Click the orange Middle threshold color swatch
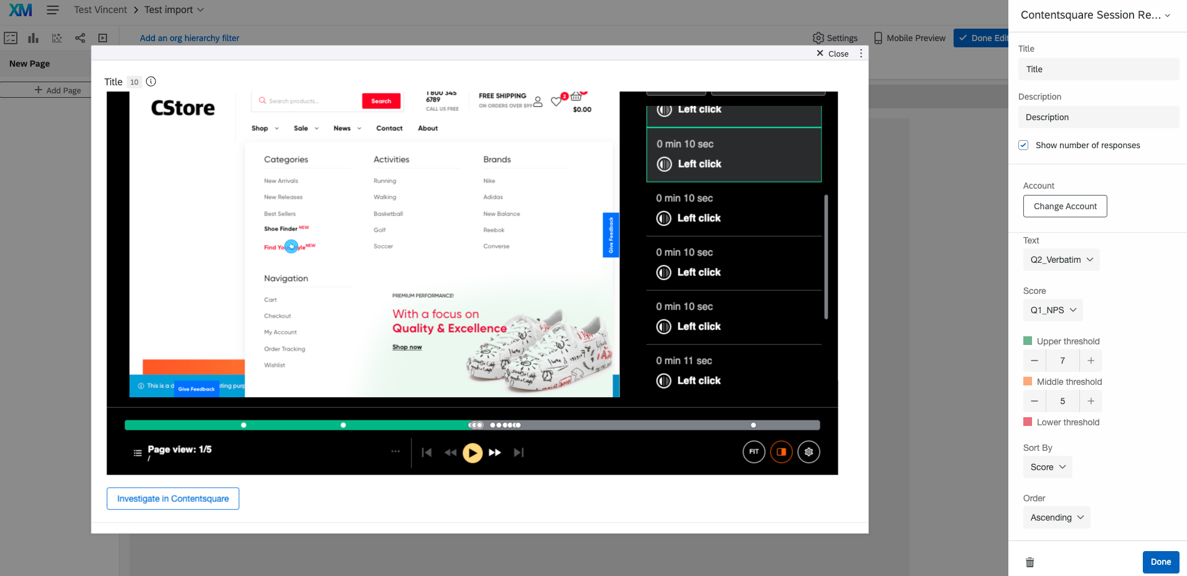This screenshot has width=1187, height=576. [1028, 381]
